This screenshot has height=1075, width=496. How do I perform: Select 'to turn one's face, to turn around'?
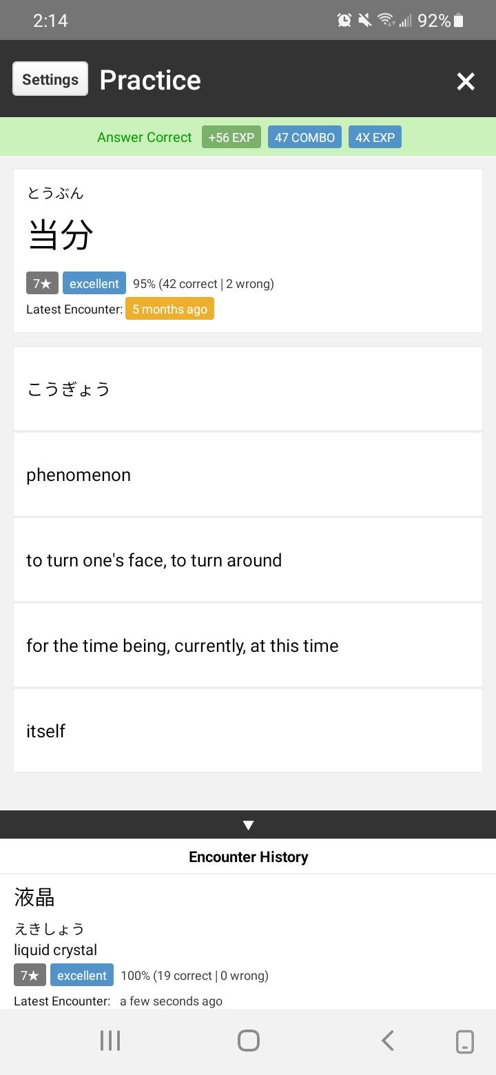click(x=248, y=560)
